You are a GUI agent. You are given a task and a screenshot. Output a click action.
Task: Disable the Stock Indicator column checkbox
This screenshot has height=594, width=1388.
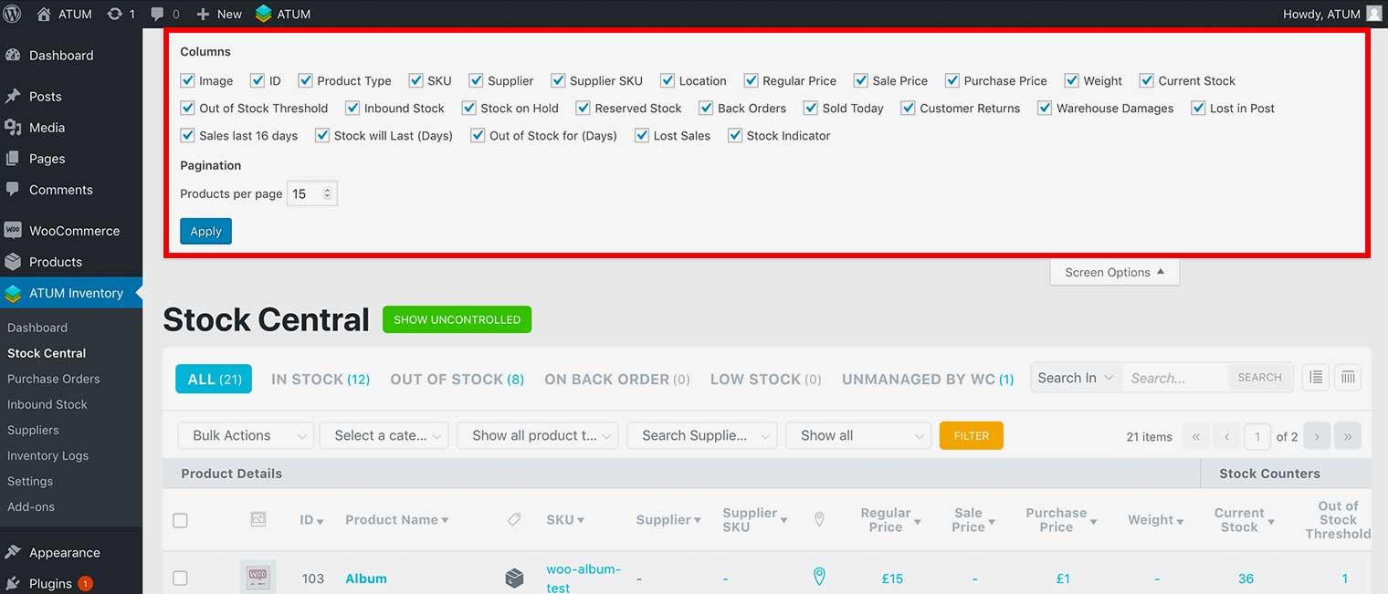tap(735, 135)
